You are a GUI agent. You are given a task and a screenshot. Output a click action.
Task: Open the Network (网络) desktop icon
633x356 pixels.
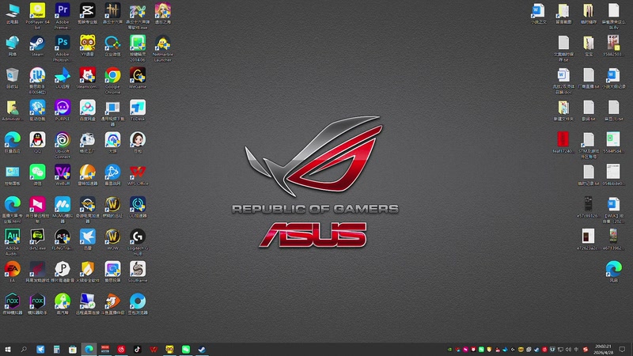tap(13, 44)
